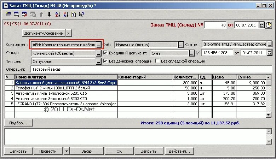Open the Статья selection ellipsis button
276x159 pixels.
270,44
